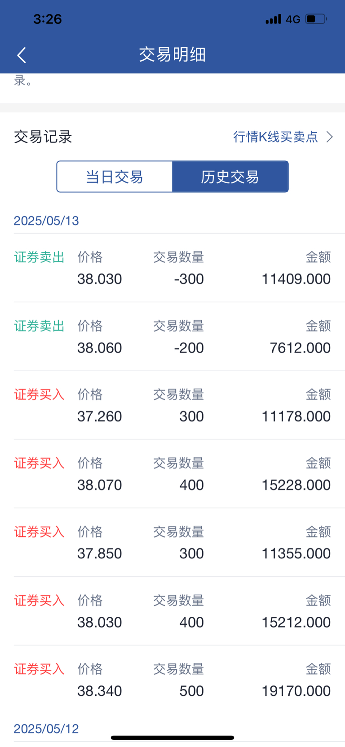Tap the 2025/05/13 date header
The image size is (345, 747).
tap(46, 221)
